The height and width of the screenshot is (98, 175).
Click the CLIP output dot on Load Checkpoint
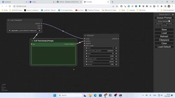point(42,26)
